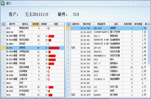Select material code 02.02.5162 cell
151x99 pixels.
(87, 52)
